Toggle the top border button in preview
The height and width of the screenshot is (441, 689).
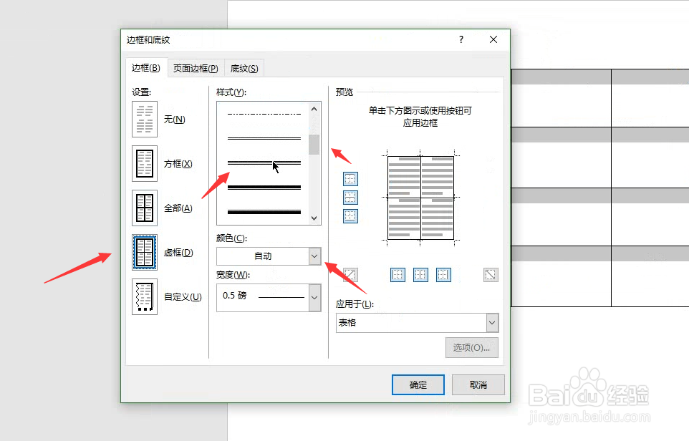point(350,179)
